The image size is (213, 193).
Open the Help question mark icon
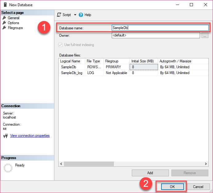(81, 15)
